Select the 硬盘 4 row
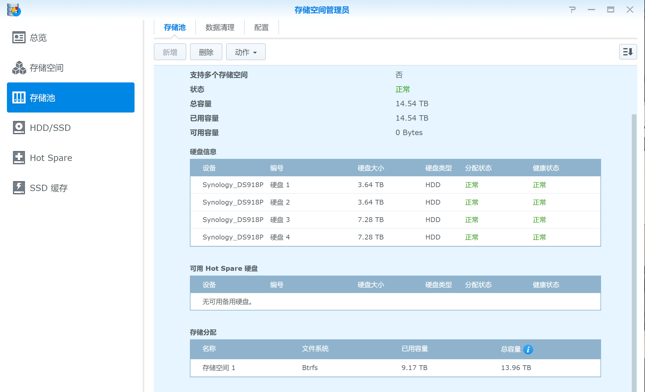 tap(395, 237)
